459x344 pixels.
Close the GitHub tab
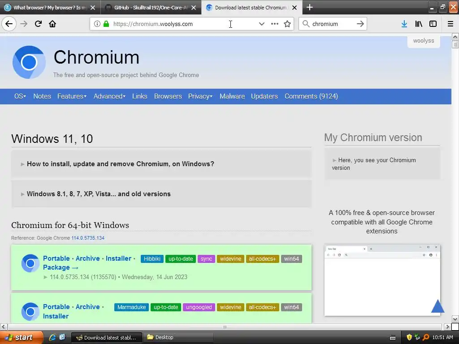(194, 8)
